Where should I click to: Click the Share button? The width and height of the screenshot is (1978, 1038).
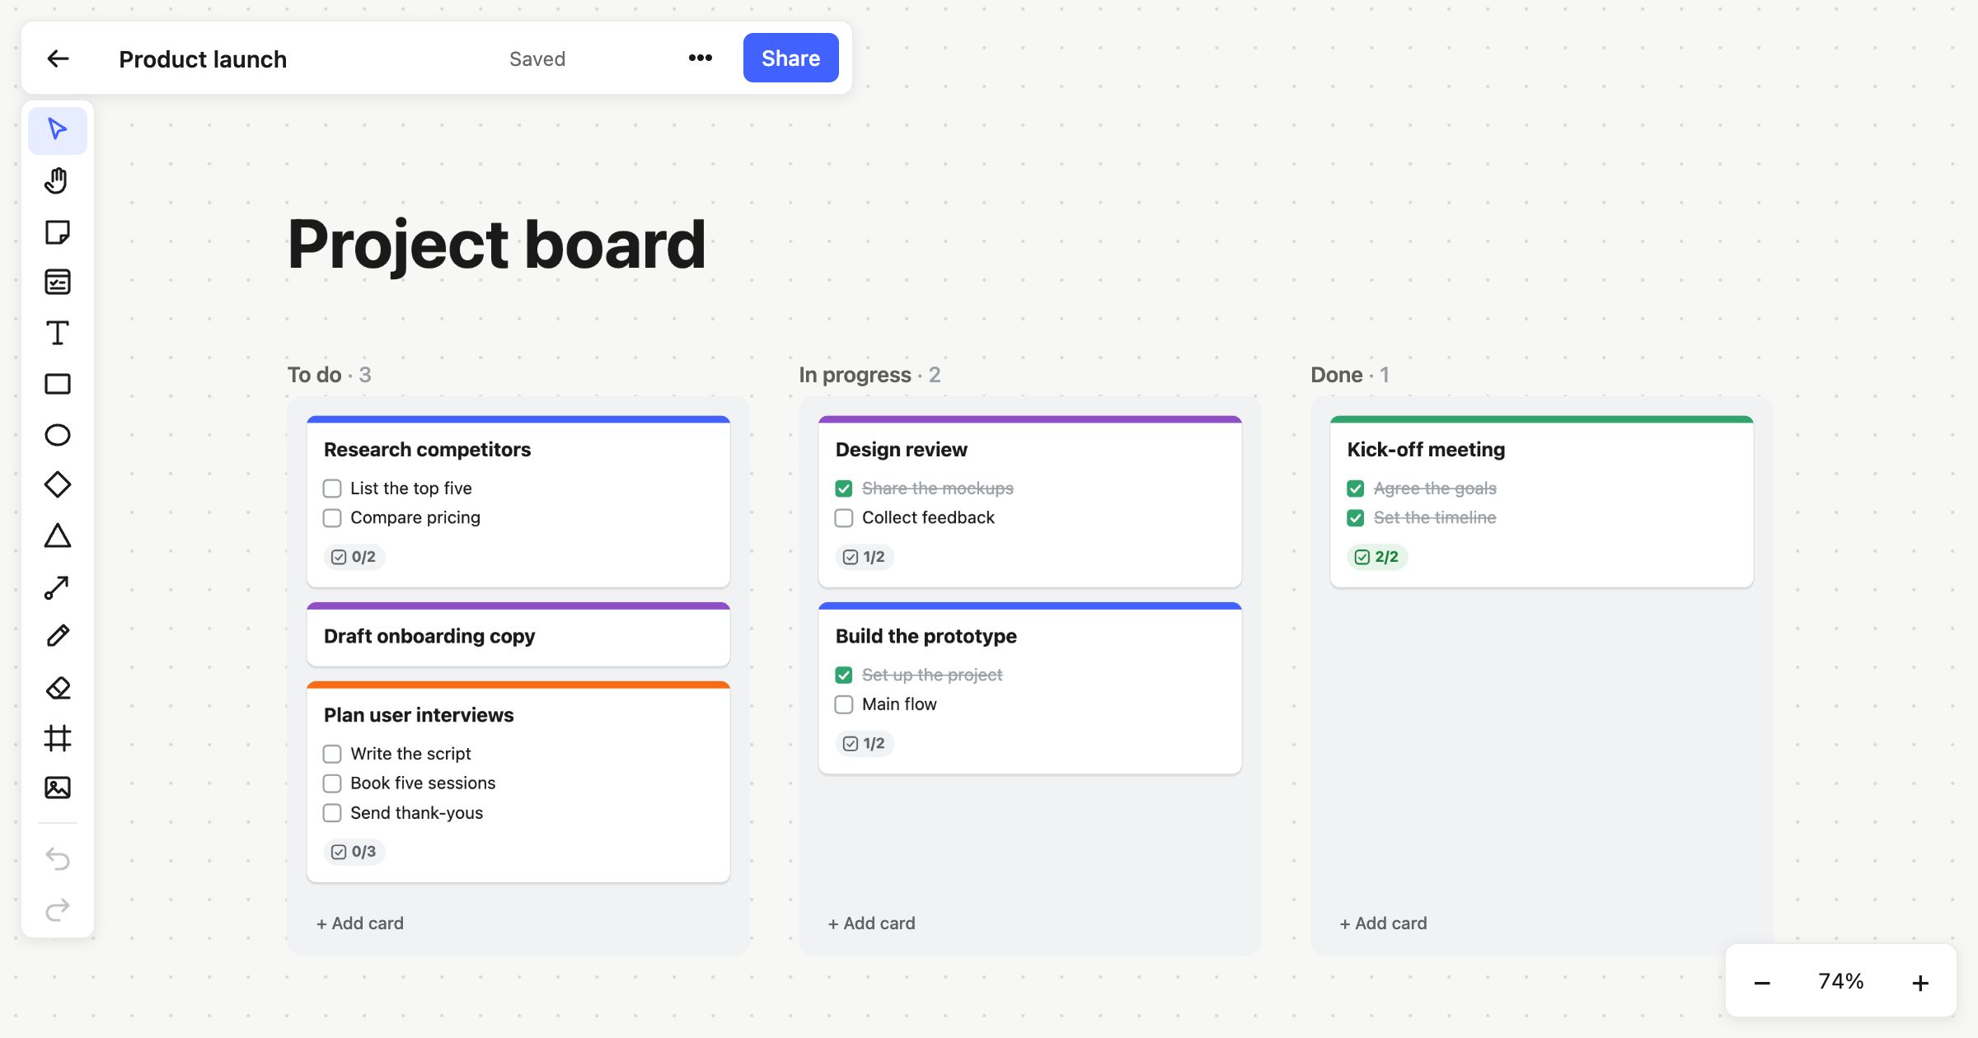pos(790,58)
